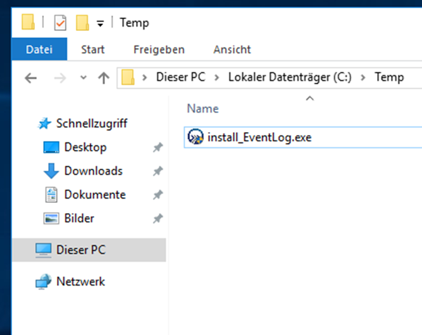The height and width of the screenshot is (335, 422).
Task: Select Dieser PC in the address breadcrumb
Action: click(x=181, y=77)
